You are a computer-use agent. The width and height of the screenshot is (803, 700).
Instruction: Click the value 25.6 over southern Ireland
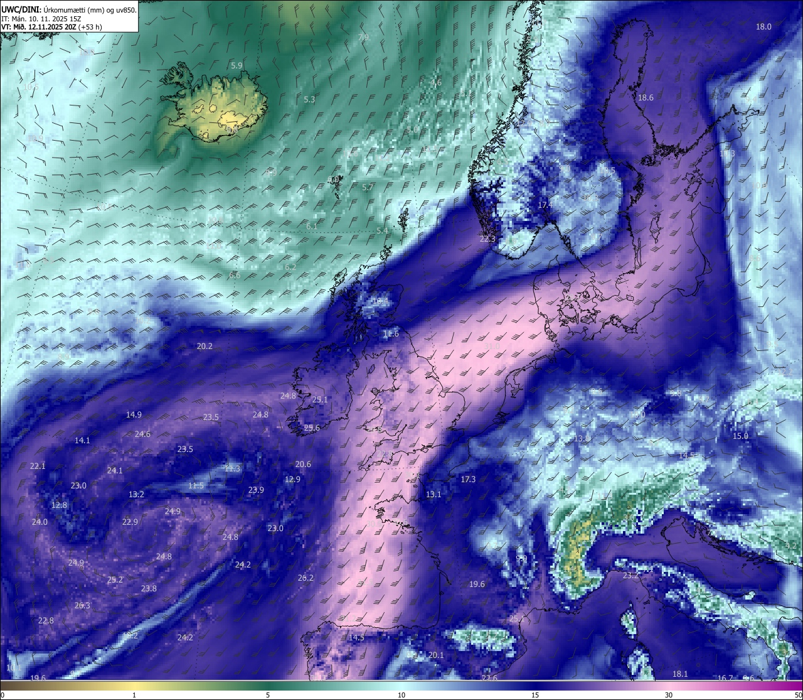[x=312, y=428]
